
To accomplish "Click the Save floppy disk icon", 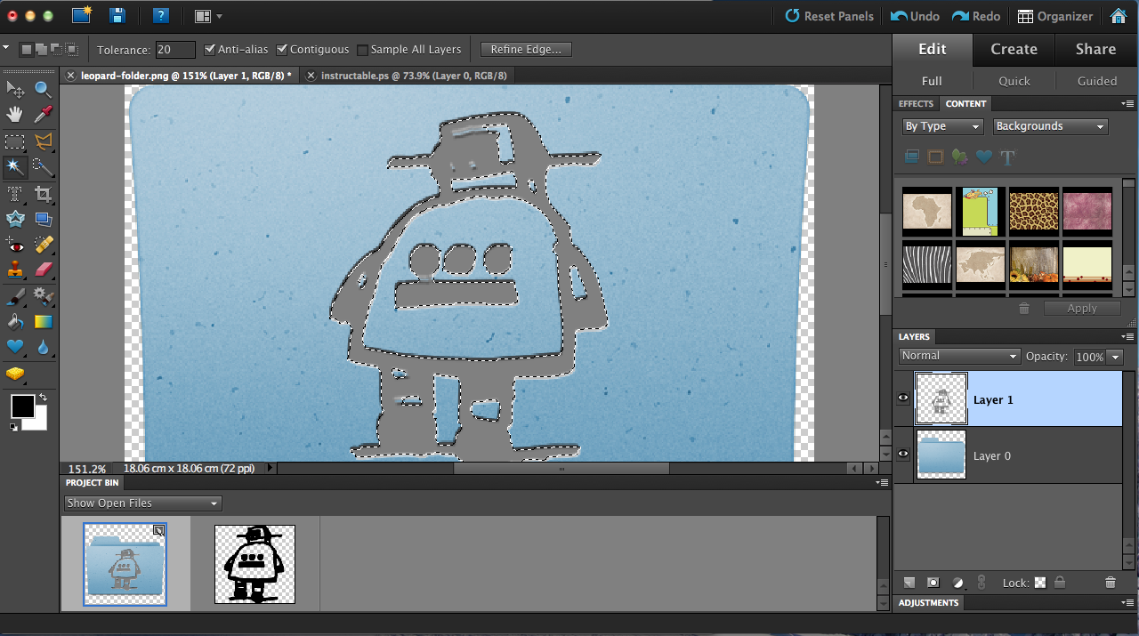I will tap(117, 15).
